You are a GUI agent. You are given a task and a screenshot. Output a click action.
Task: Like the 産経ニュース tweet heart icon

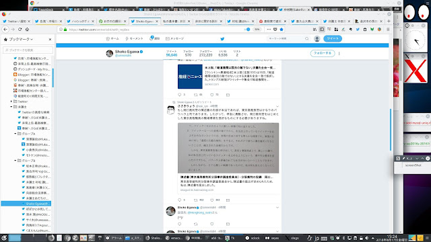click(x=212, y=95)
